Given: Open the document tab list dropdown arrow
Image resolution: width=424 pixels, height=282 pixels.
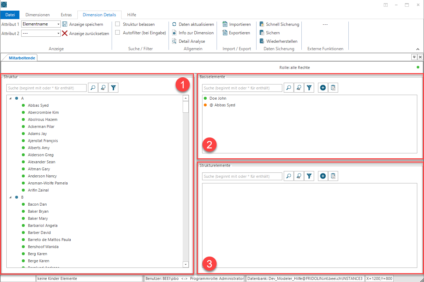Looking at the screenshot, I should click(414, 57).
